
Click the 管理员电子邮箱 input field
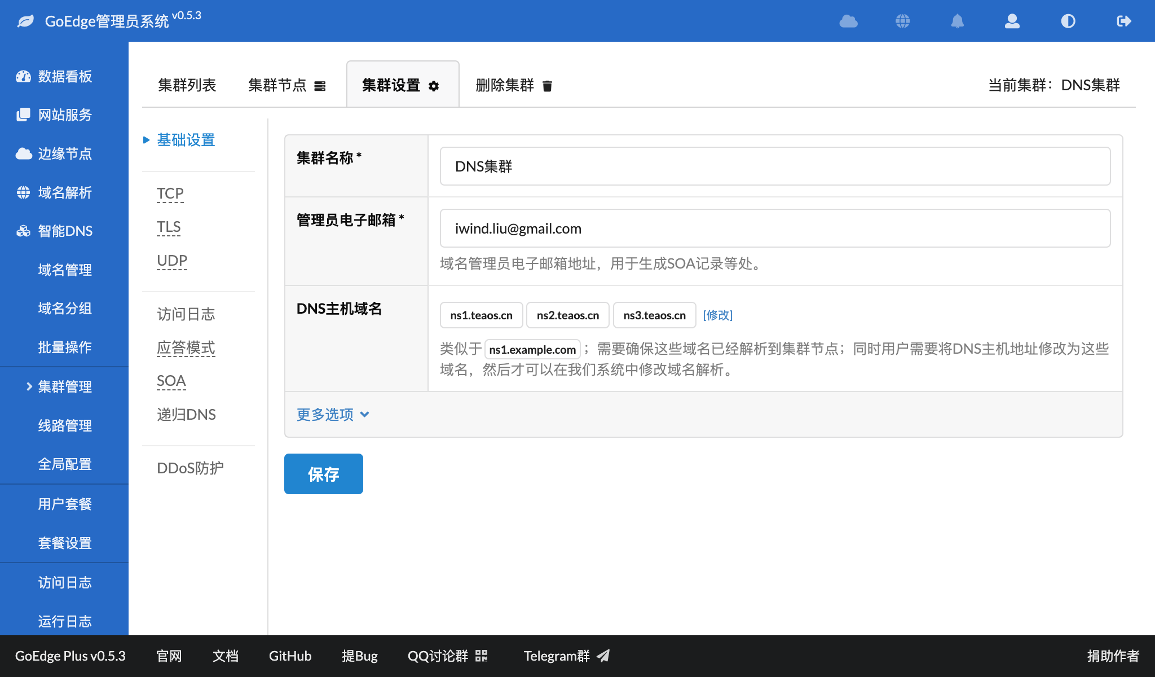(x=775, y=228)
